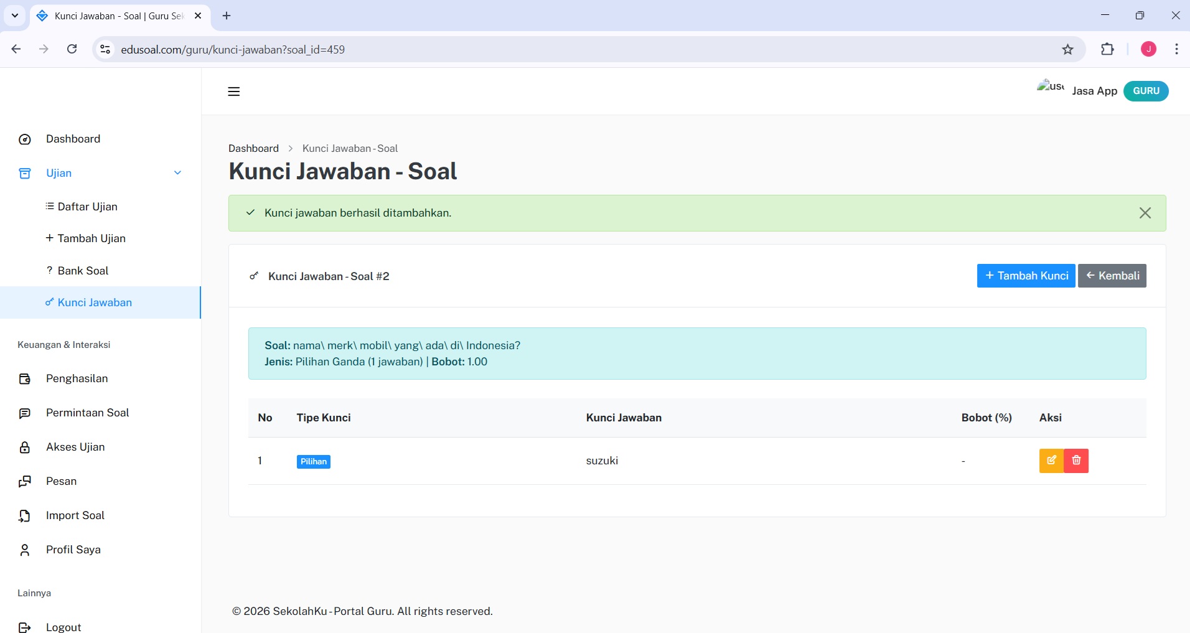Screen dimensions: 1190x633
Task: Click the yellow edit answer key icon
Action: (1051, 461)
